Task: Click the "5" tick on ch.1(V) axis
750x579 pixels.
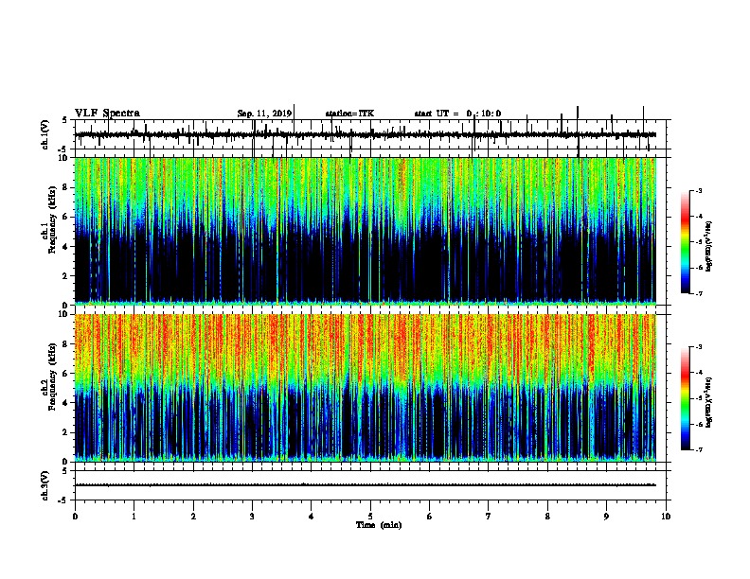Action: (x=65, y=120)
